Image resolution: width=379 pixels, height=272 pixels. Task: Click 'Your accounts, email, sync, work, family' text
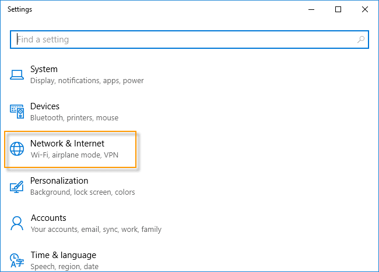[x=96, y=230]
